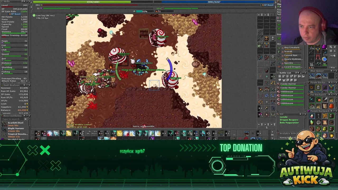Minimize the Purple Backpack container
Screen dimensions: 338x190
click(x=334, y=111)
